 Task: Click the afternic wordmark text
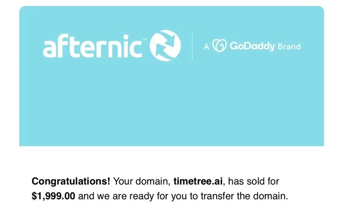92,46
